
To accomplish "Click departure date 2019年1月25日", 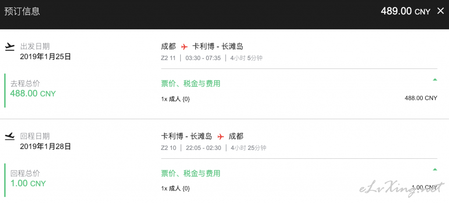I will (45, 57).
